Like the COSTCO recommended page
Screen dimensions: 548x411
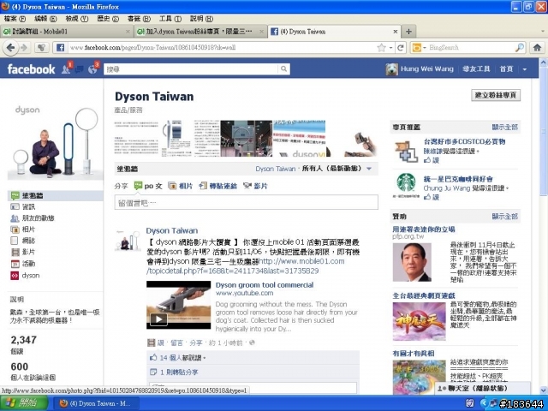pos(432,160)
